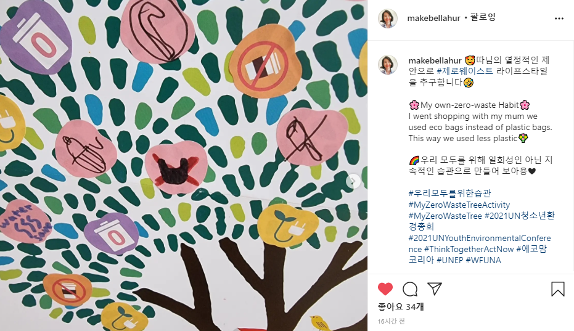
Task: Open makebellahur username in the caption
Action: 435,60
